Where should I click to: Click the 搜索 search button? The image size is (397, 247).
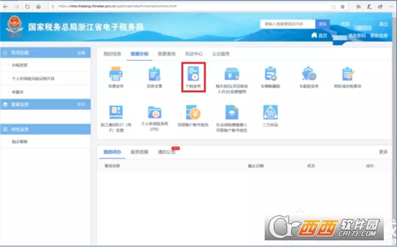pyautogui.click(x=323, y=24)
